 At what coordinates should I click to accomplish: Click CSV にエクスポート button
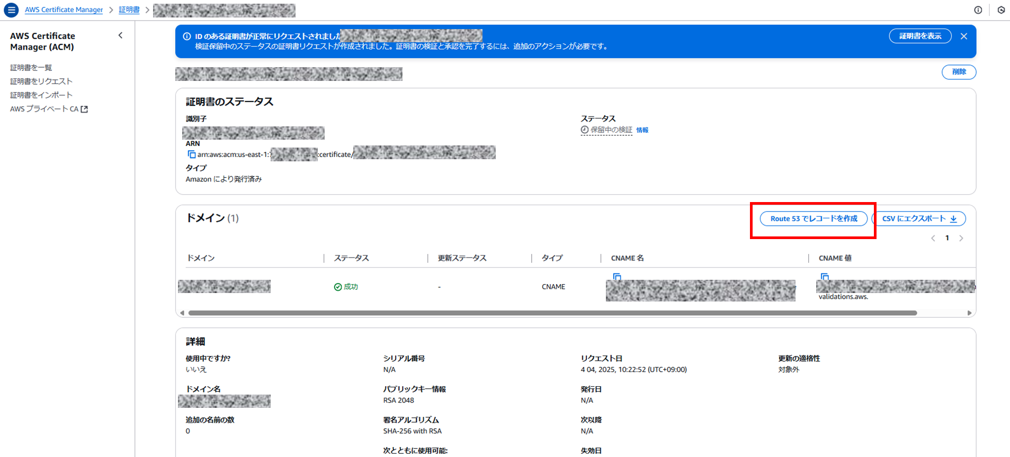click(919, 218)
